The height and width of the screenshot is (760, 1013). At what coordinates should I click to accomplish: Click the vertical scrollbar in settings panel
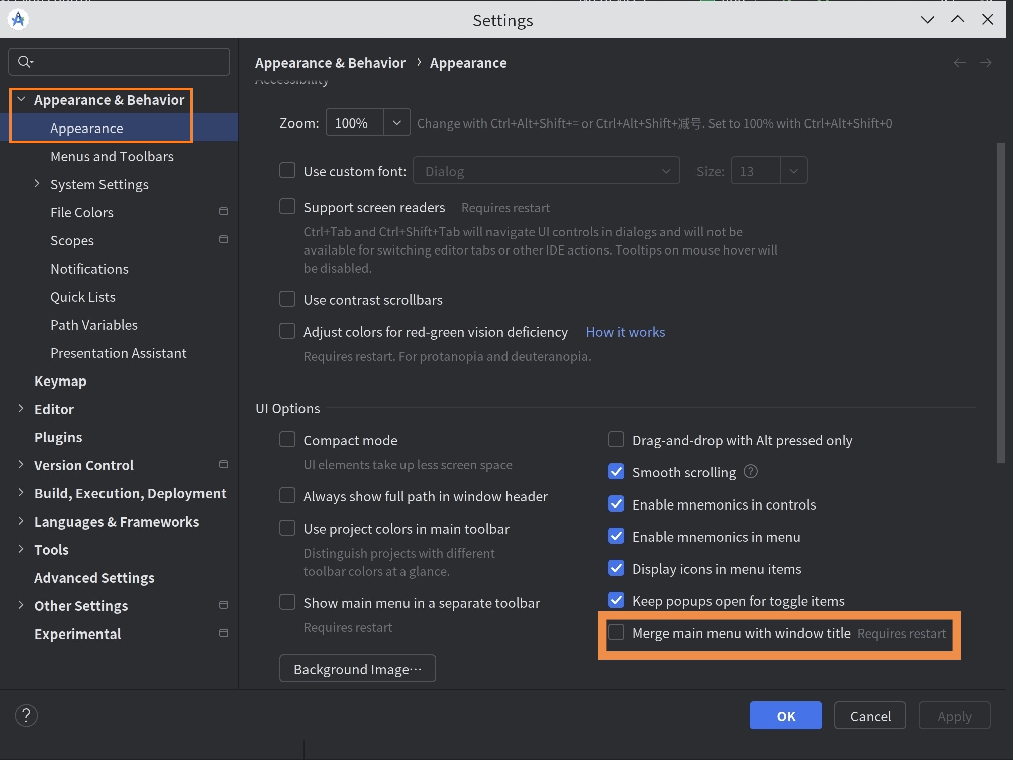1000,301
